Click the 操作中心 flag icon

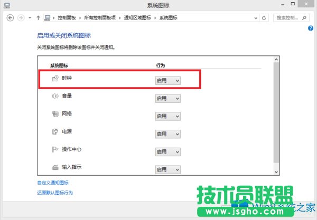[x=54, y=150]
